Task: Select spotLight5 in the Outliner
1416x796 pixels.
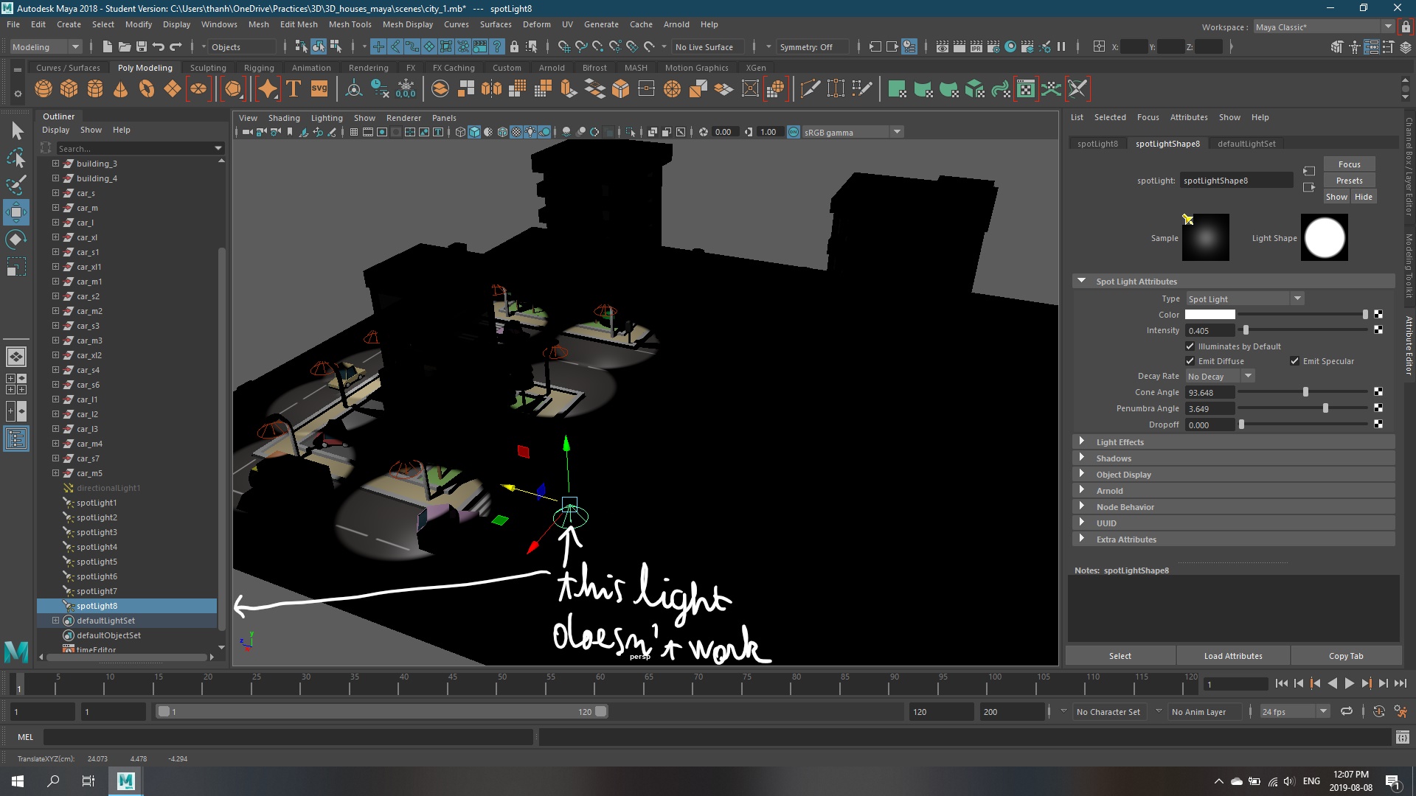Action: 96,561
